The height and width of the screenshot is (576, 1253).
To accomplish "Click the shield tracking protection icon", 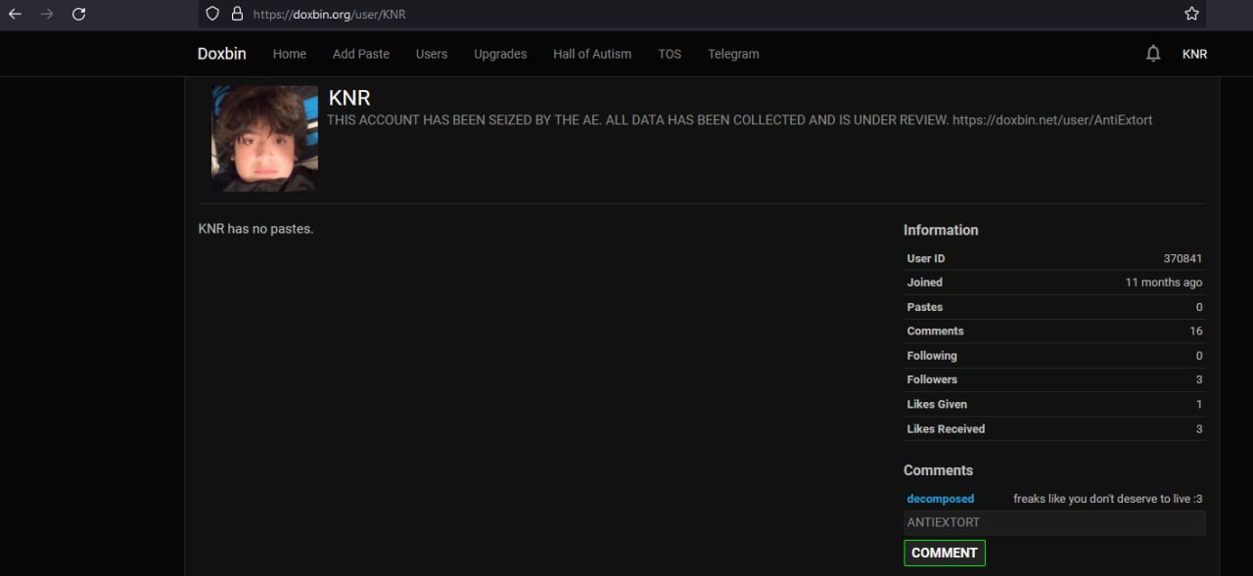I will (212, 14).
